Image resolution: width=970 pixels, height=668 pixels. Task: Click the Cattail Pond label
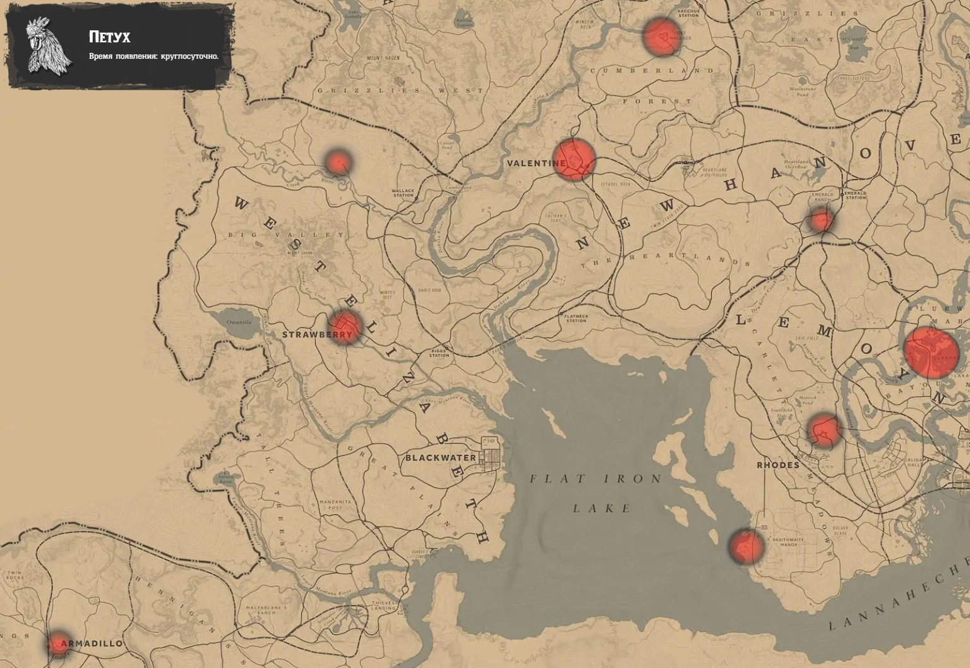[447, 145]
